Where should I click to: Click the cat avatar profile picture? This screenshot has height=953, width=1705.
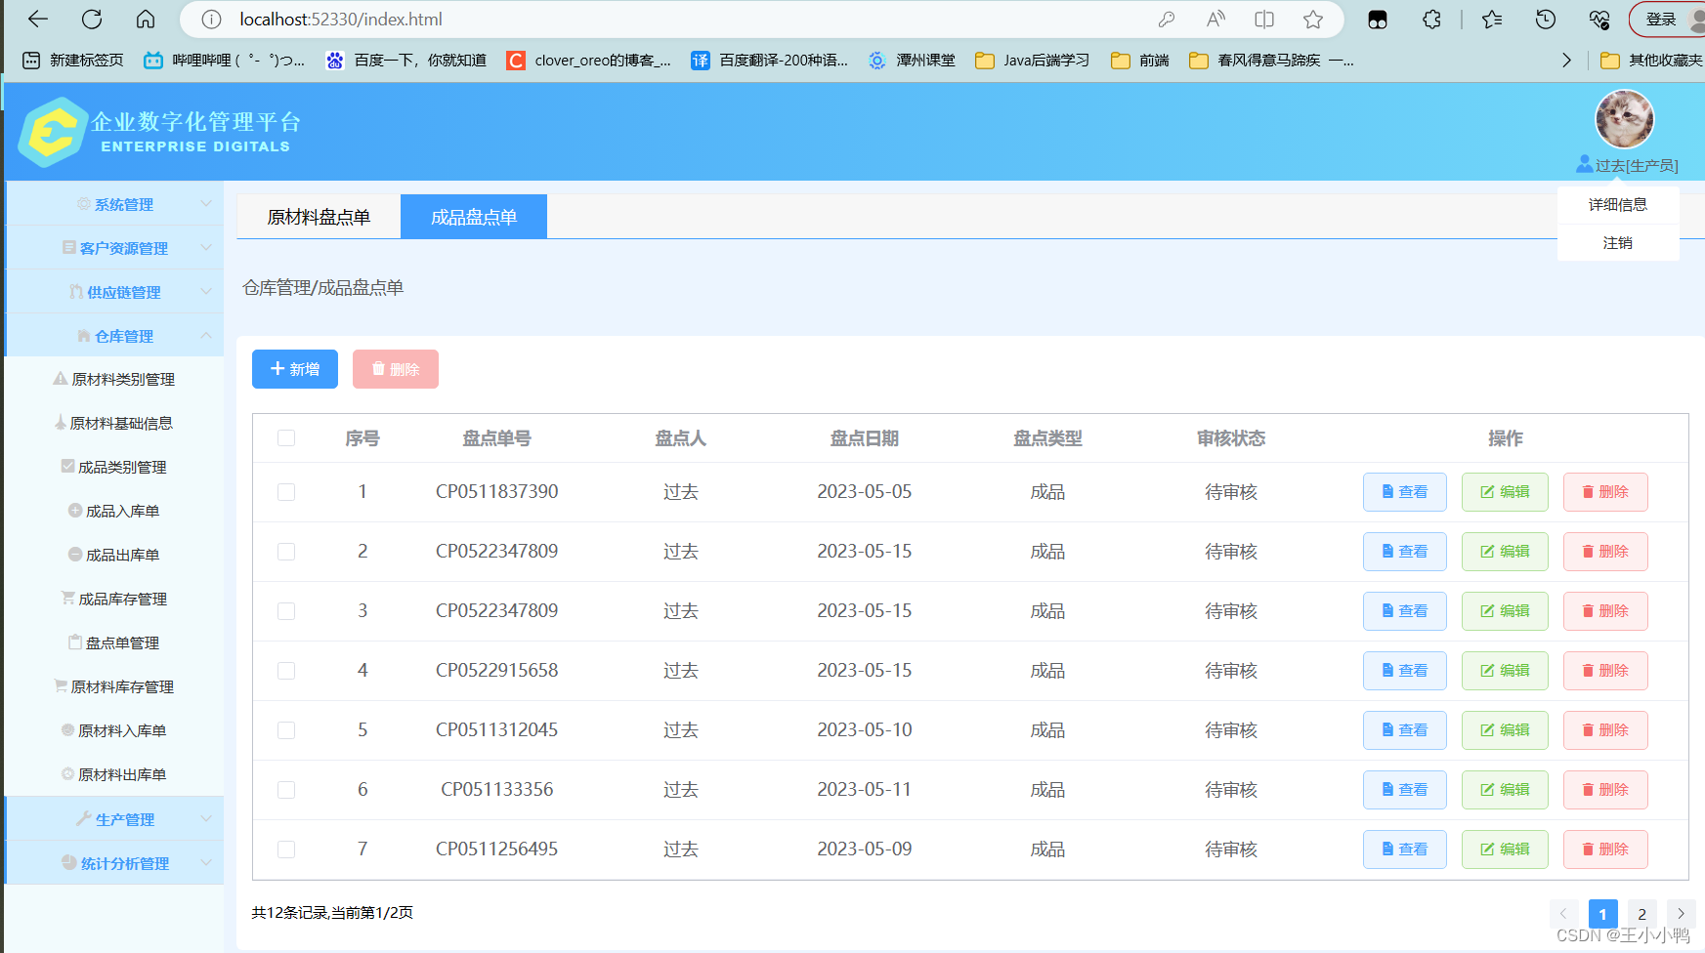(x=1624, y=119)
